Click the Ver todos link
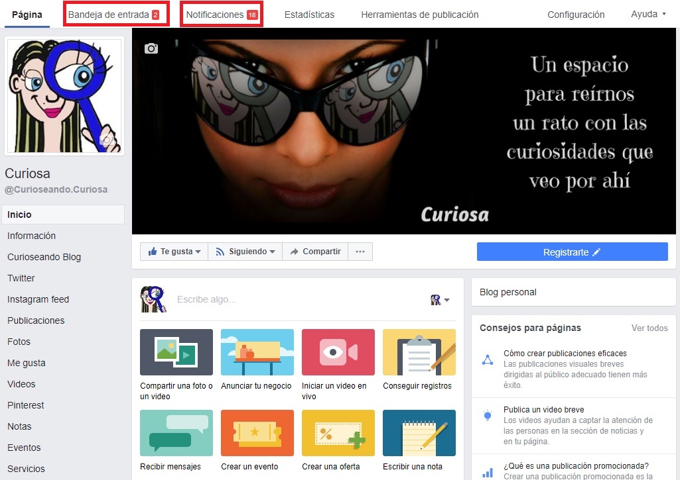 pos(649,328)
